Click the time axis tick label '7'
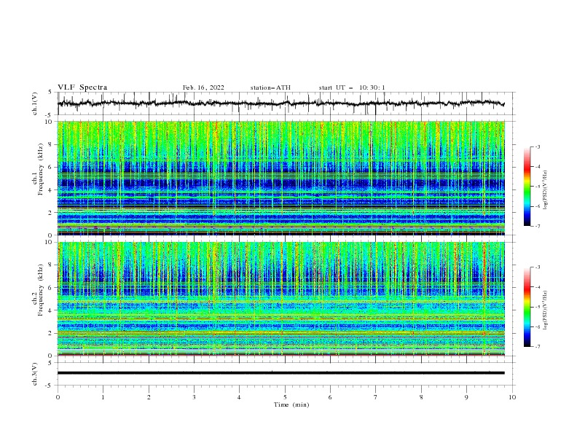 click(x=376, y=397)
